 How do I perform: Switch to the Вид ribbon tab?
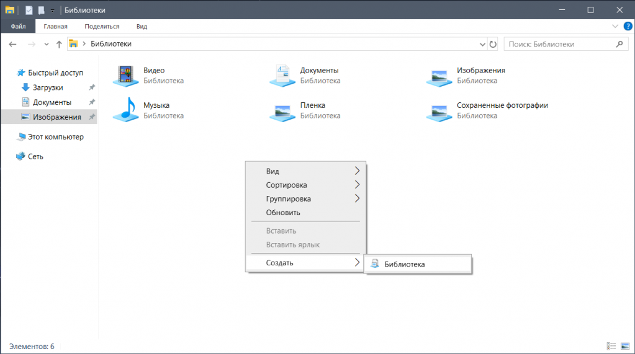[x=142, y=26]
